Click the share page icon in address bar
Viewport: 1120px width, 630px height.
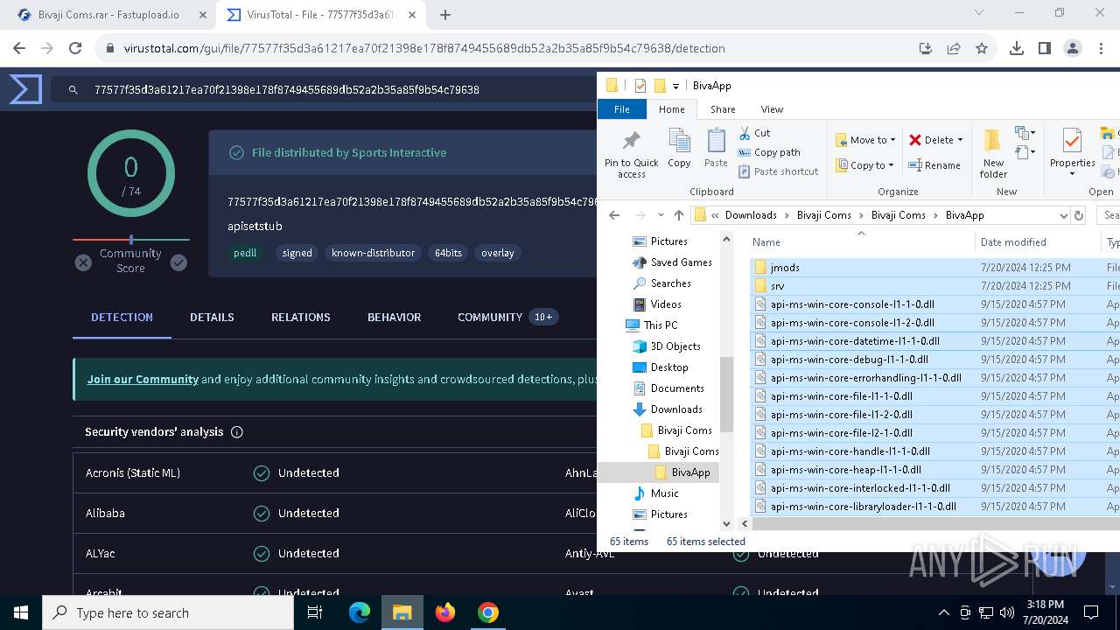pos(954,48)
